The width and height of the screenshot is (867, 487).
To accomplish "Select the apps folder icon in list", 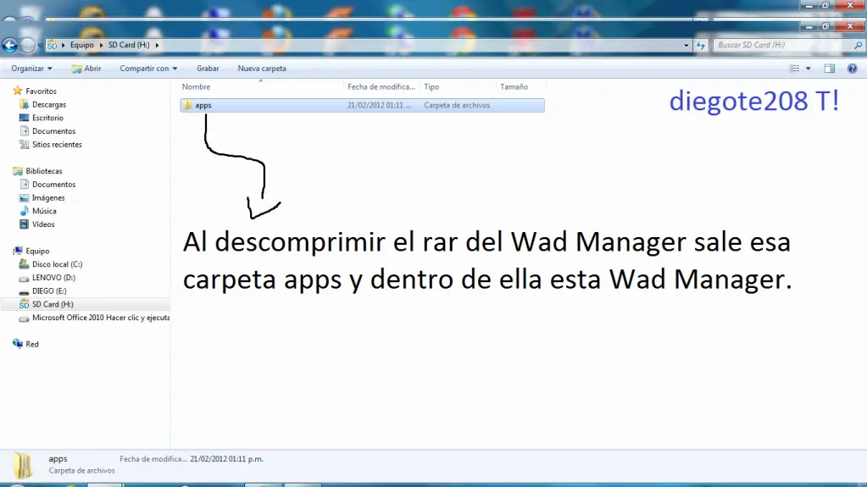I will [187, 105].
